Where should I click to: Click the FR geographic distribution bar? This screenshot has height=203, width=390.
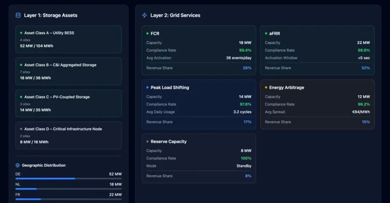click(x=68, y=199)
